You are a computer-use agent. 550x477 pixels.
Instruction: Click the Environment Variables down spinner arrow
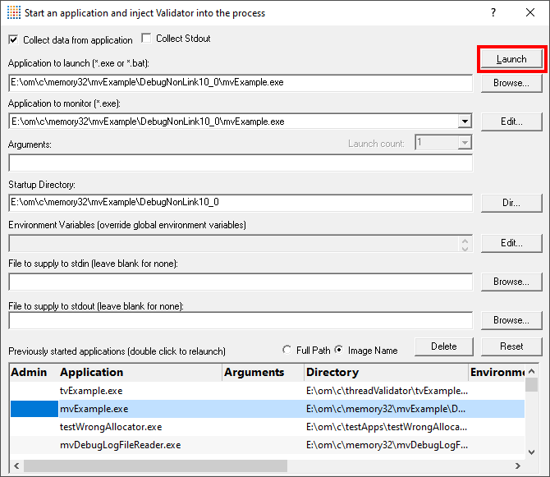(x=465, y=248)
